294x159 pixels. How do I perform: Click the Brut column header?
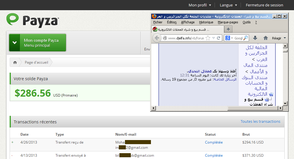246,134
